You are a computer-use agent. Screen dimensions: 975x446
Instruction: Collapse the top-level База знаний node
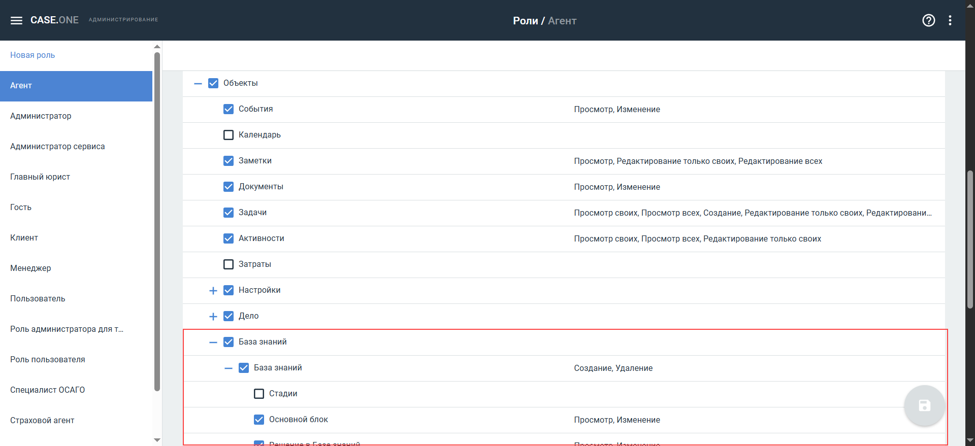(213, 342)
